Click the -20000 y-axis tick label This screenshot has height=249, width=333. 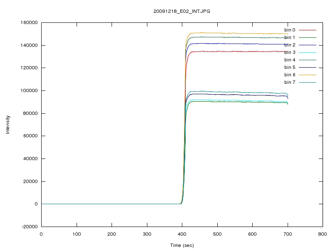pyautogui.click(x=30, y=227)
